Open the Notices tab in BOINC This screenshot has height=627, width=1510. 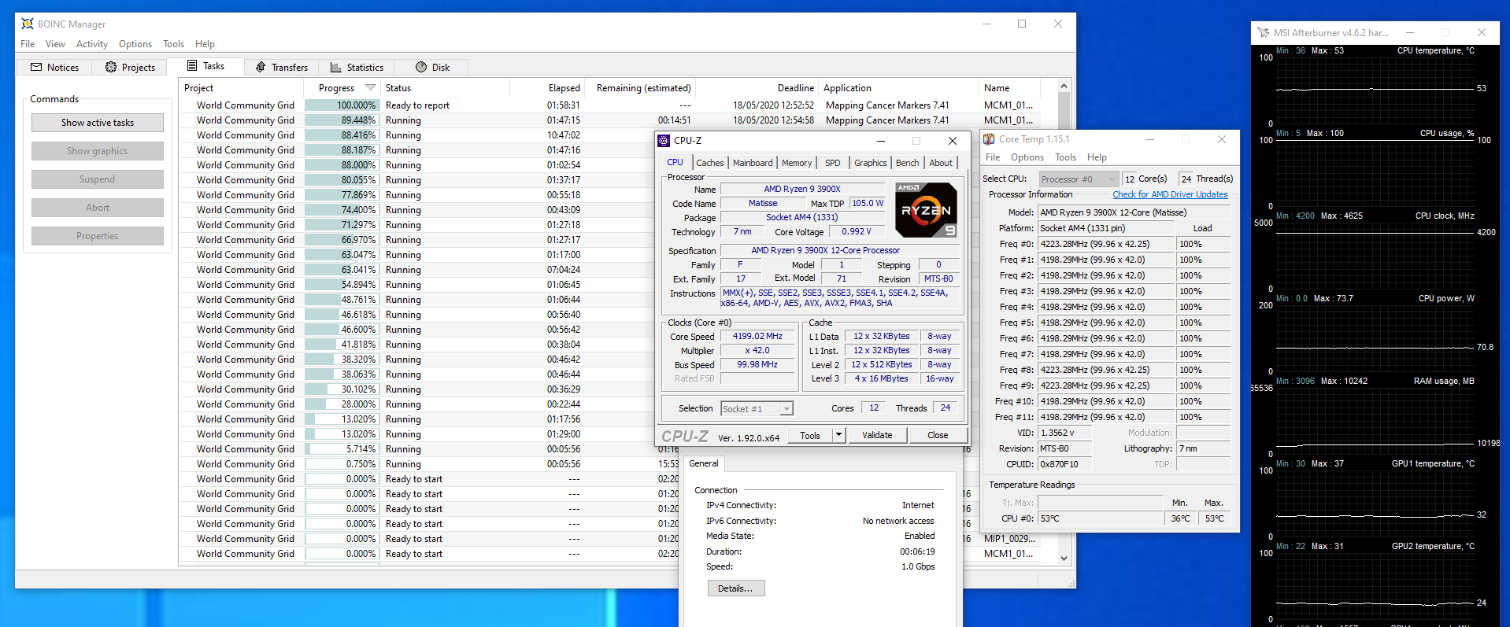point(55,68)
